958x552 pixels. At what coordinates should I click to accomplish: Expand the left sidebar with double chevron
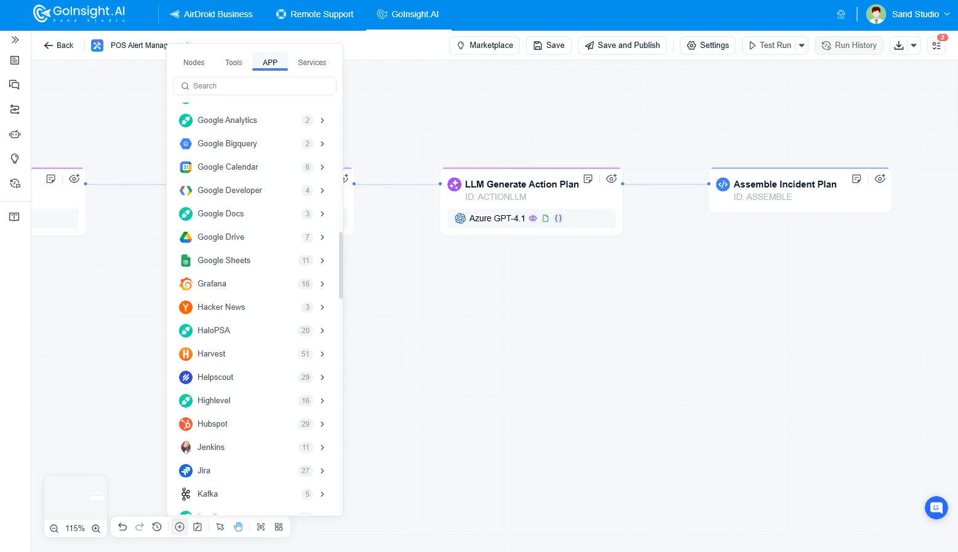(x=15, y=40)
